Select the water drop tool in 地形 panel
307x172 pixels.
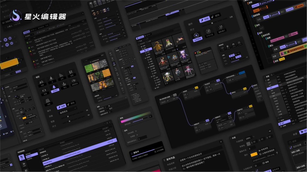coord(51,79)
